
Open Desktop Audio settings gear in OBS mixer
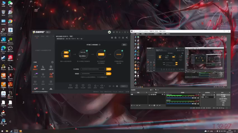tap(198, 104)
